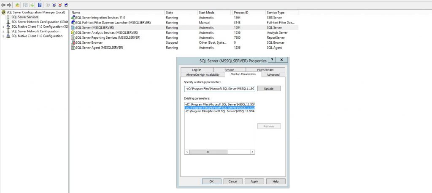The image size is (432, 193).
Task: Sort services by the Name column header
Action: click(117, 13)
